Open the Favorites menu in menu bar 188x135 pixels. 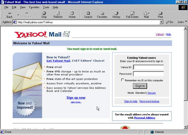34,7
